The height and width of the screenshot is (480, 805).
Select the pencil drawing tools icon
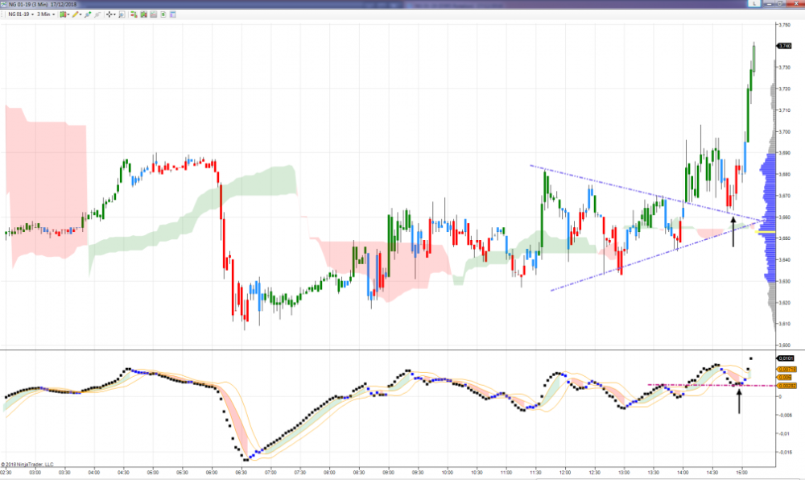76,14
